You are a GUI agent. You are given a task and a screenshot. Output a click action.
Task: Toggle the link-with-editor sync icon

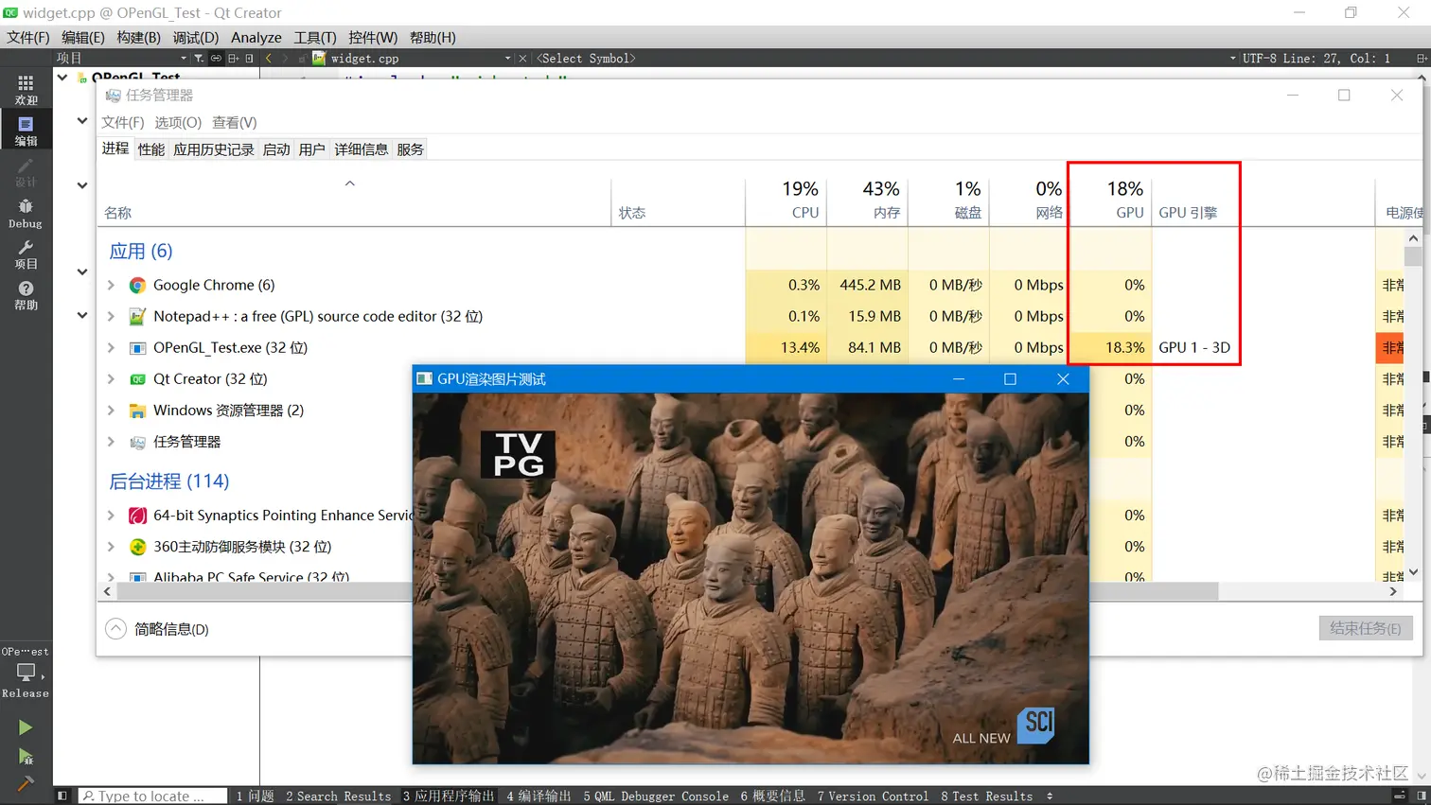(x=217, y=58)
